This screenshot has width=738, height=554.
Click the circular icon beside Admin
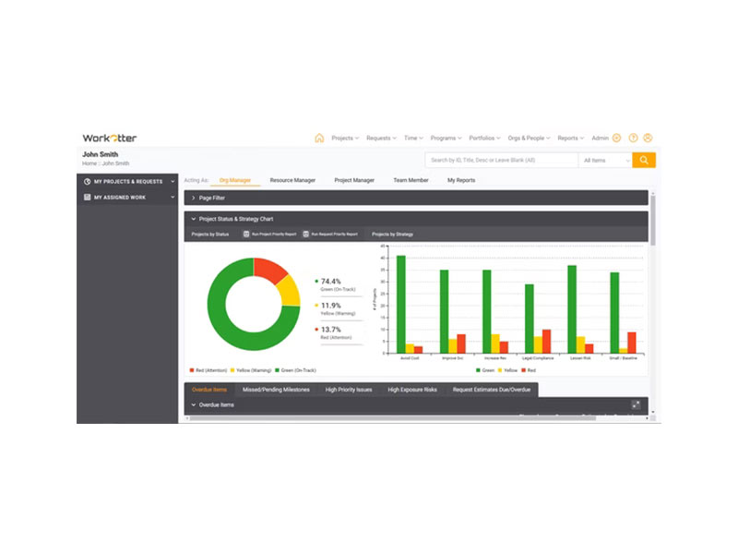tap(616, 138)
